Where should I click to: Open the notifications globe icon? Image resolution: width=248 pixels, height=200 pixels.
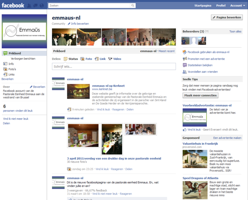pos(41,5)
